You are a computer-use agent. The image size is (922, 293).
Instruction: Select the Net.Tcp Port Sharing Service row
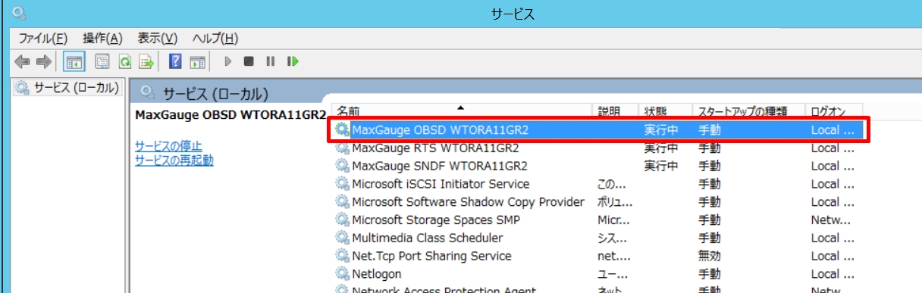tap(598, 257)
